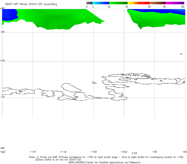Click the blue segment of the wind color bar
The width and height of the screenshot is (187, 164).
101,3
